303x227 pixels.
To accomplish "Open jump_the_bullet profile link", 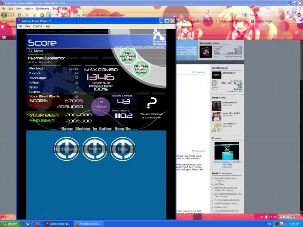I will (x=231, y=113).
